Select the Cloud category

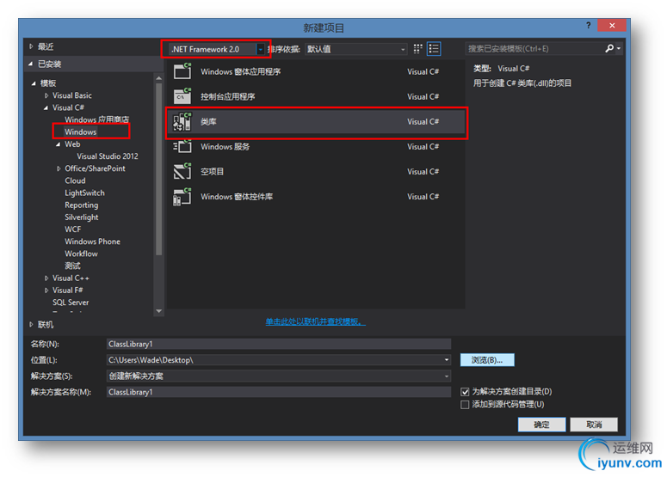[x=75, y=180]
